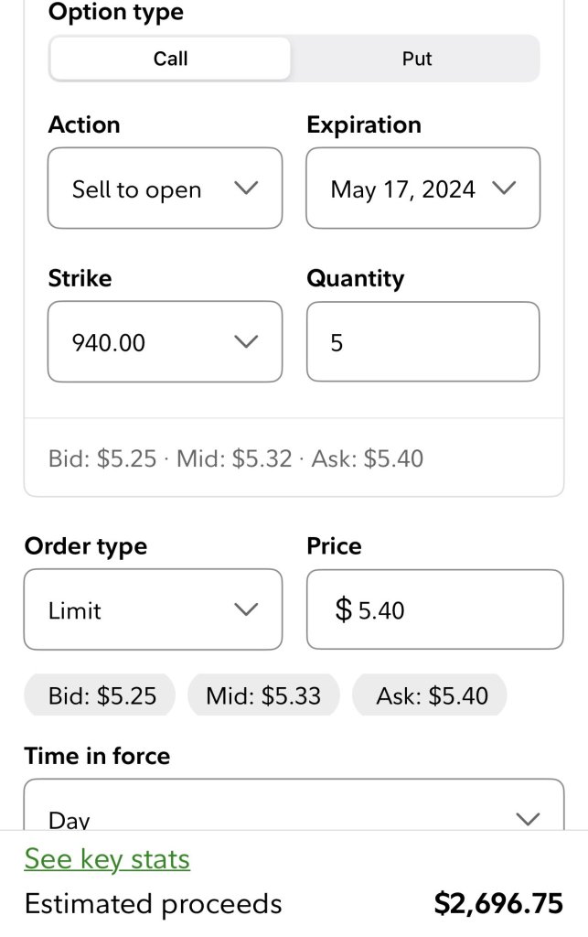Tap the $2,696.75 estimated proceeds amount
The height and width of the screenshot is (937, 588).
(x=497, y=904)
